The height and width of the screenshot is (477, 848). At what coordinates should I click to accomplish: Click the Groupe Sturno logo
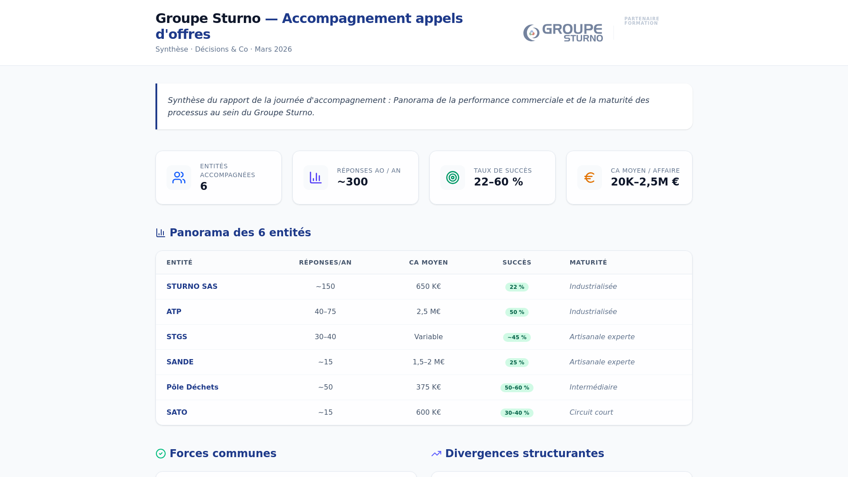pos(563,33)
